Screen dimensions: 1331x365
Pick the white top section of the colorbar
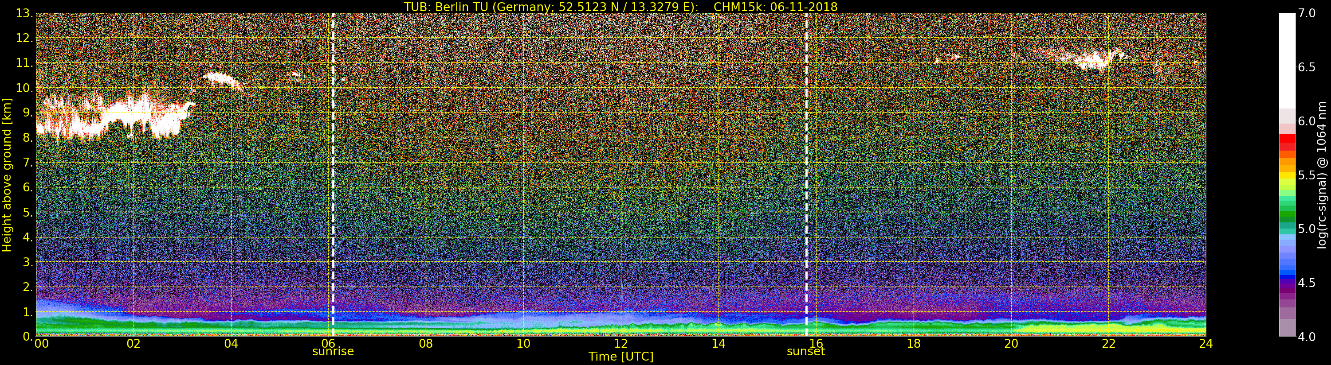click(1287, 61)
